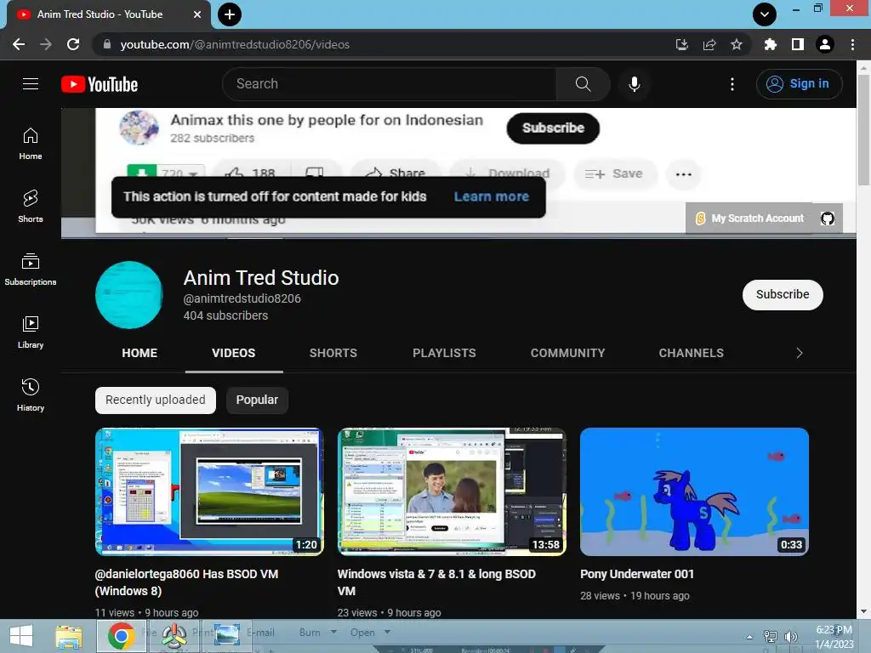871x653 pixels.
Task: Go forward in Chrome
Action: (x=46, y=44)
